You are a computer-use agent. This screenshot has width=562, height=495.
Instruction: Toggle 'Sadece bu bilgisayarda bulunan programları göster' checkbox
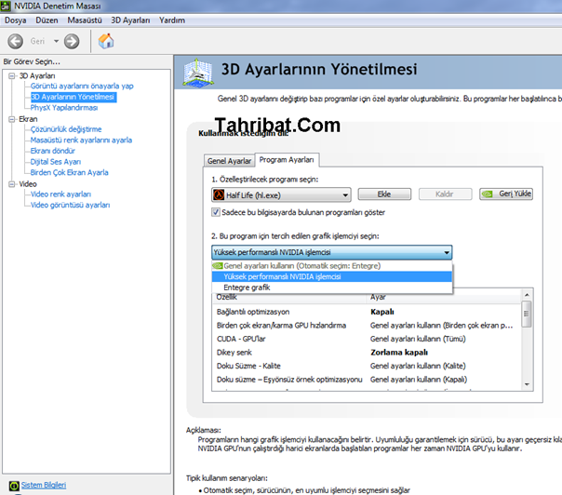click(x=216, y=213)
